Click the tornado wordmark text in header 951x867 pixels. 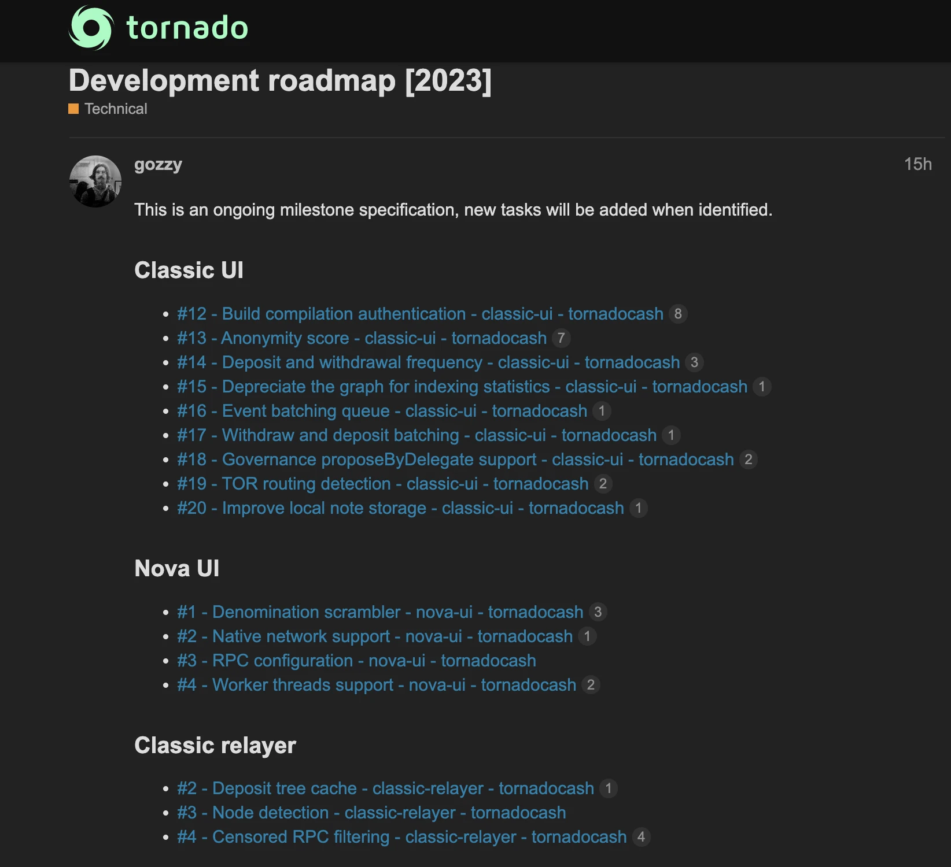click(187, 28)
